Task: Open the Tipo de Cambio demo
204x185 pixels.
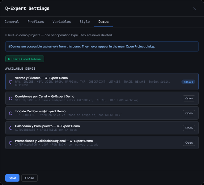Action: (189, 113)
